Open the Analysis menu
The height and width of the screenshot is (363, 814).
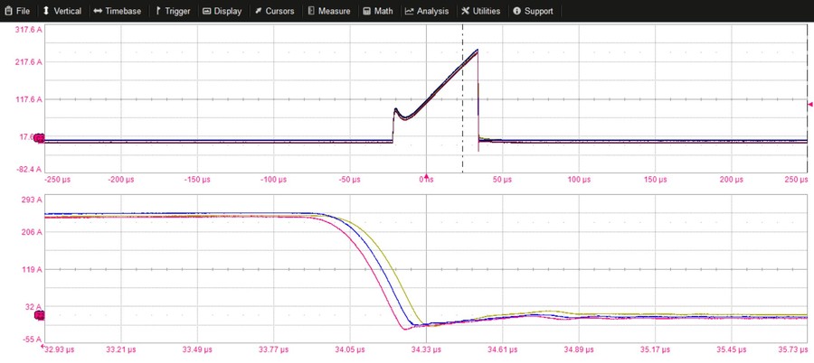427,11
